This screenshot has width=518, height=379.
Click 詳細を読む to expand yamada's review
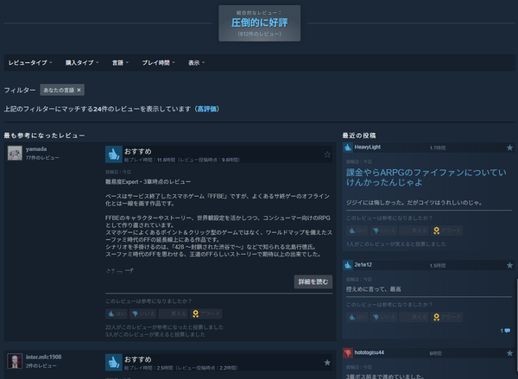(x=313, y=281)
